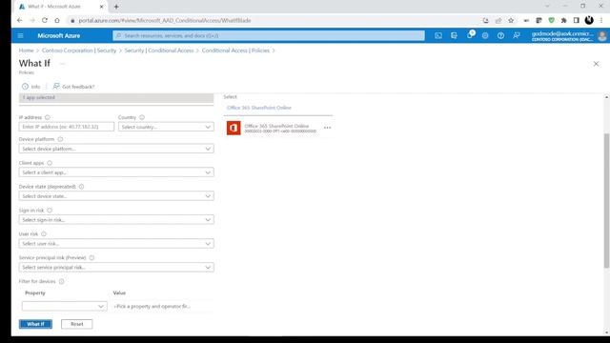Viewport: 610px width, 343px height.
Task: Close the What If blade
Action: 596,64
